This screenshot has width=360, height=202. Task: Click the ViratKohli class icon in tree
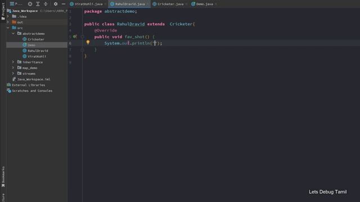pos(25,56)
